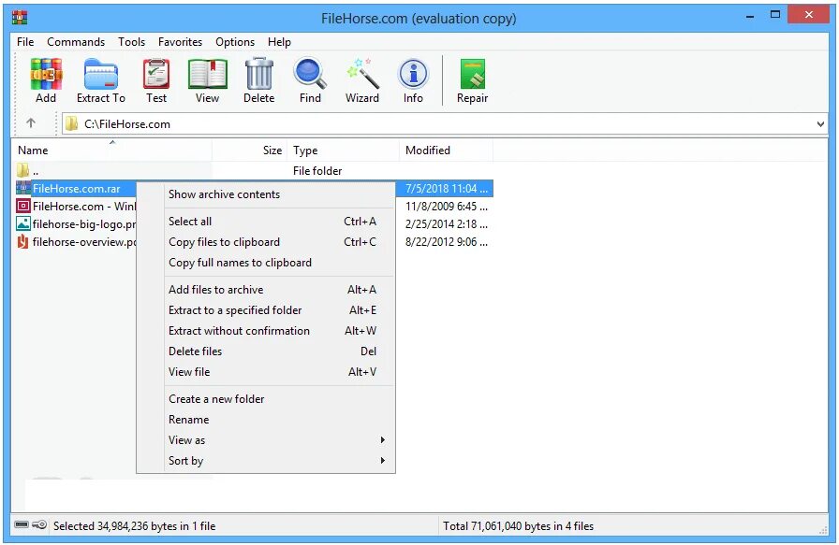The image size is (839, 545).
Task: Click the disk drive status bar icon
Action: pyautogui.click(x=22, y=524)
